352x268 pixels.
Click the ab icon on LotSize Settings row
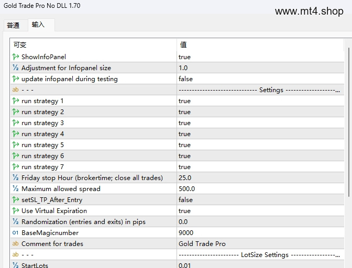point(16,254)
